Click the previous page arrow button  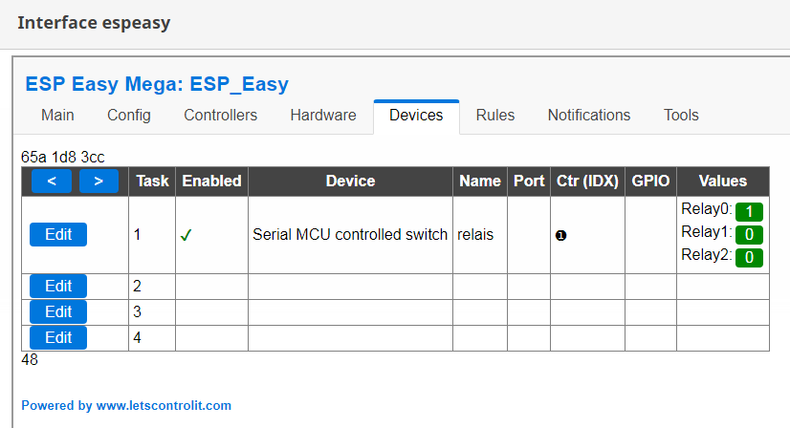(x=52, y=181)
